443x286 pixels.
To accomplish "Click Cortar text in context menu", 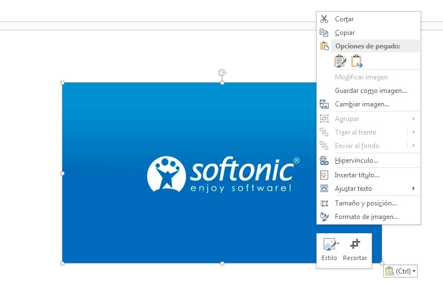I will [344, 19].
